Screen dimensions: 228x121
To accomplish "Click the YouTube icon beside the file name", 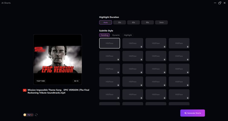I will click(x=24, y=90).
